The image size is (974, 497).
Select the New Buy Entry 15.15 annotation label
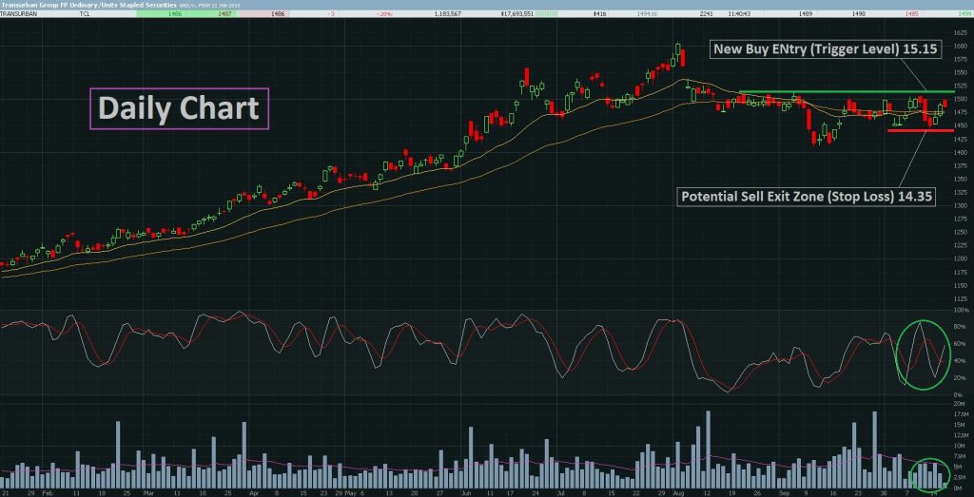pyautogui.click(x=826, y=49)
